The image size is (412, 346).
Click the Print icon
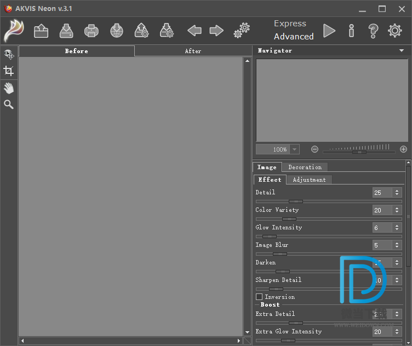(x=91, y=31)
